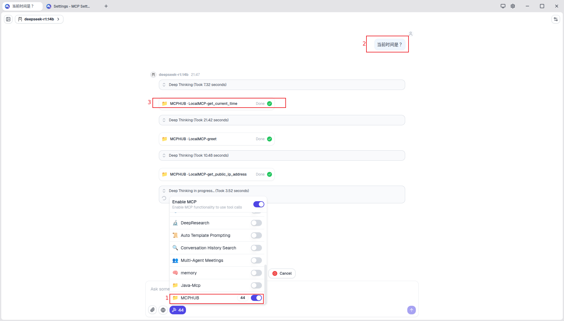Click the gear settings icon in title bar
564x321 pixels.
pos(513,6)
